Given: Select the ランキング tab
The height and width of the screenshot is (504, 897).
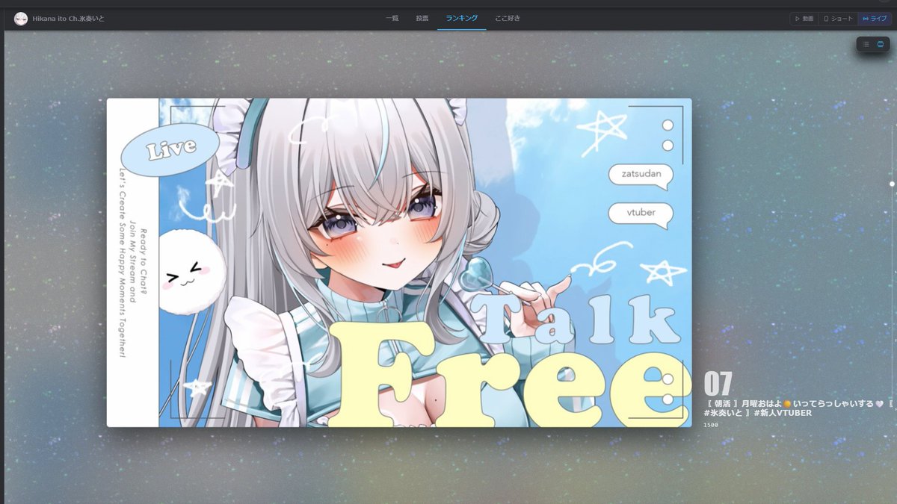Looking at the screenshot, I should coord(462,18).
